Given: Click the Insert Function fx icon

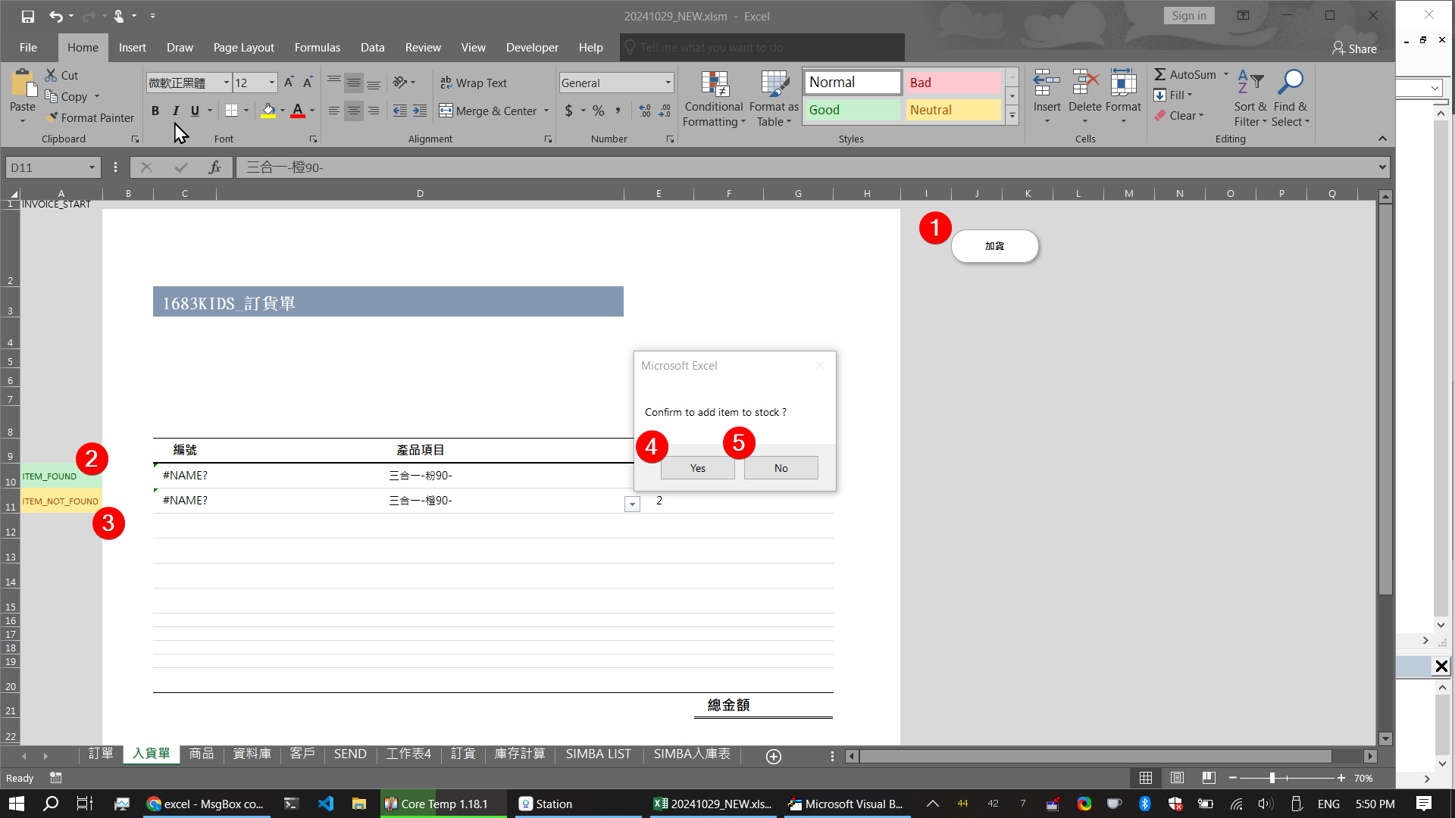Looking at the screenshot, I should point(214,167).
